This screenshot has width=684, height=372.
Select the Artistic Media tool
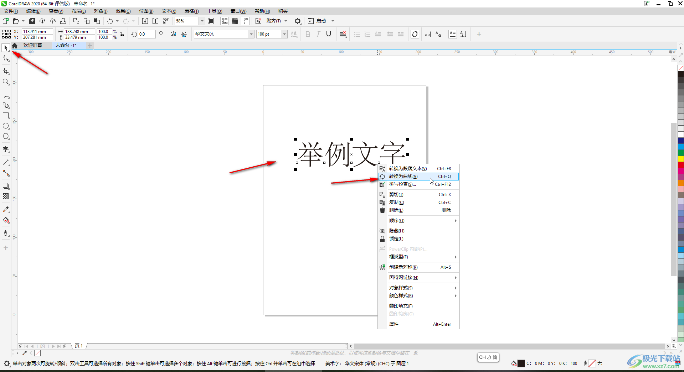(6, 105)
